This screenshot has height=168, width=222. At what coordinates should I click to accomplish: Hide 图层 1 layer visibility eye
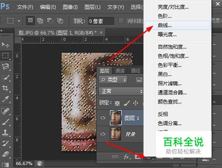(103, 118)
